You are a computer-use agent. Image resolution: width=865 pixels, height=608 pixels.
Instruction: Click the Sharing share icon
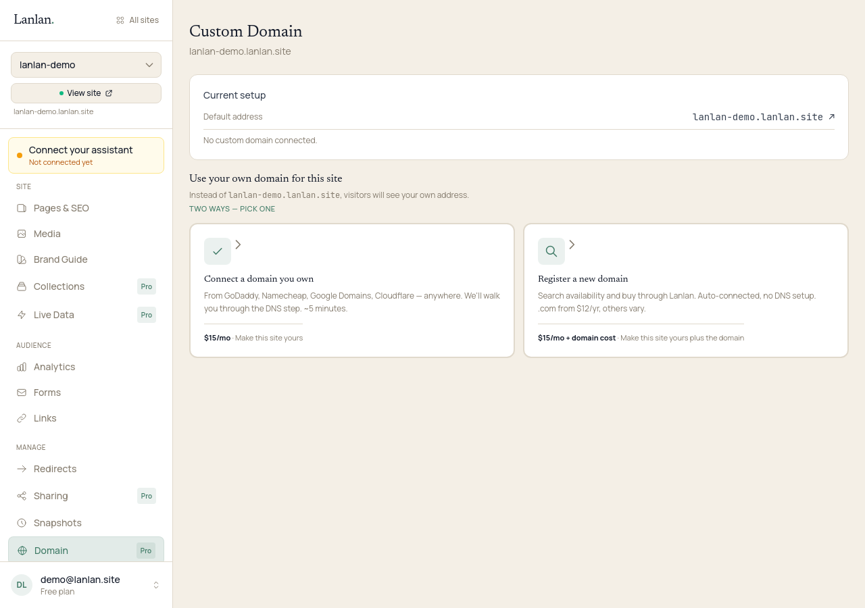pos(22,496)
